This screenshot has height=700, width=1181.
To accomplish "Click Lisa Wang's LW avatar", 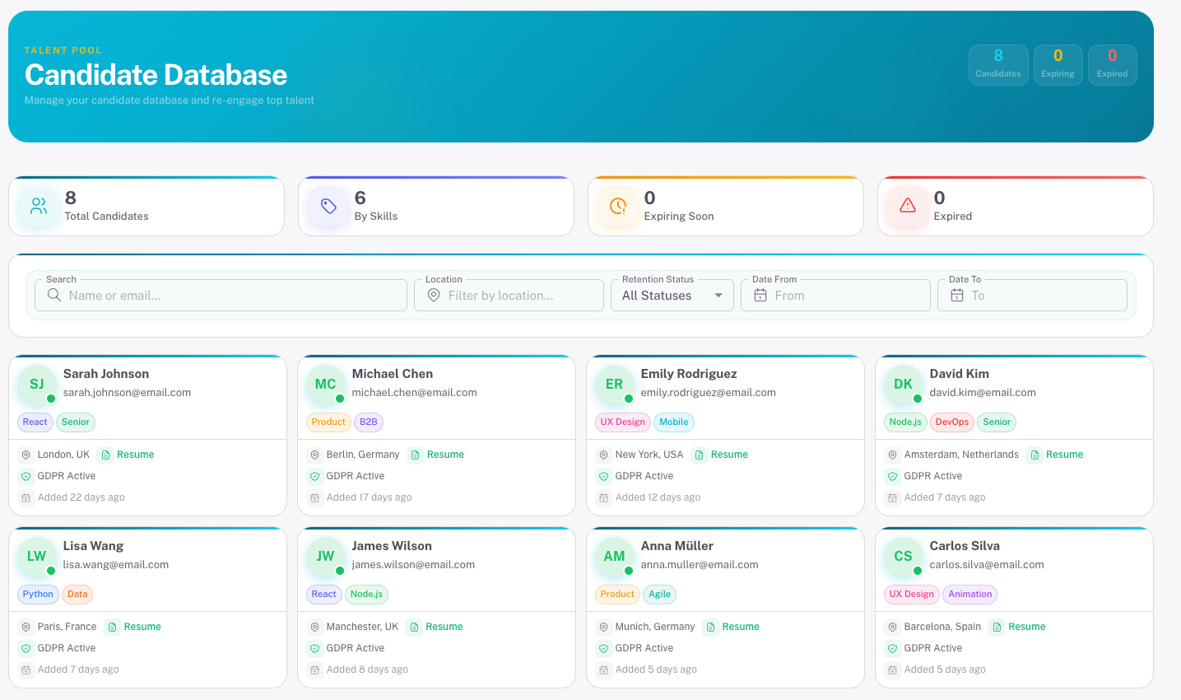I will tap(35, 557).
